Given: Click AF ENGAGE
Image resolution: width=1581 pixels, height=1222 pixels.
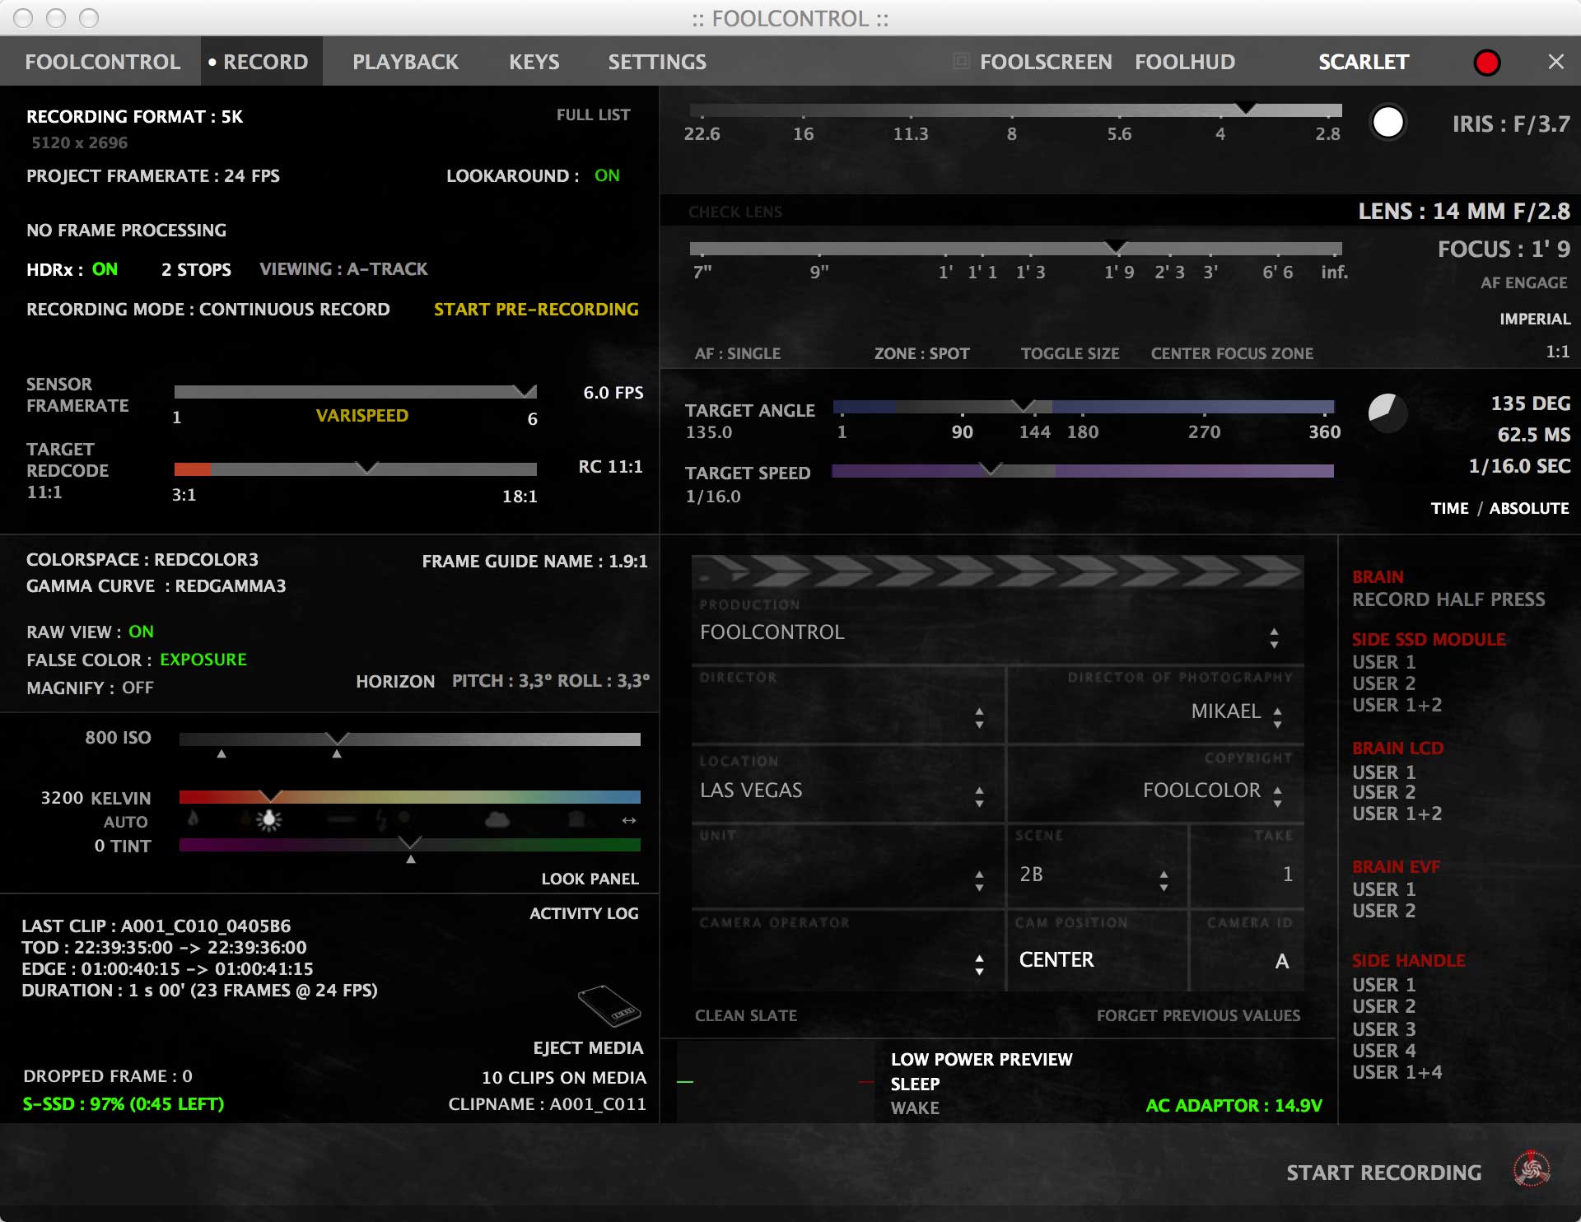Looking at the screenshot, I should [x=1524, y=282].
